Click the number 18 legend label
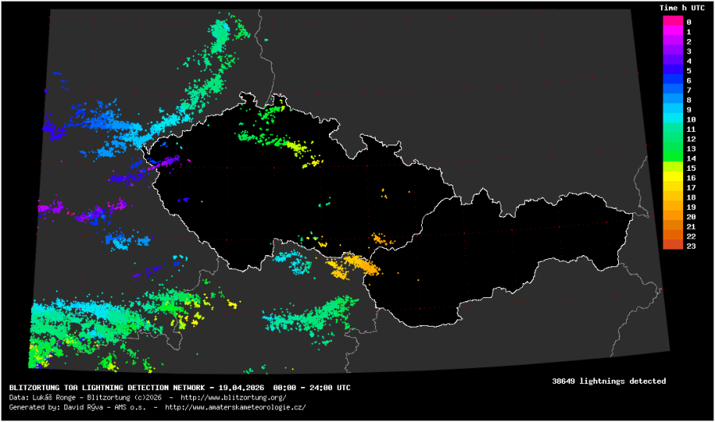715x422 pixels. [x=691, y=197]
